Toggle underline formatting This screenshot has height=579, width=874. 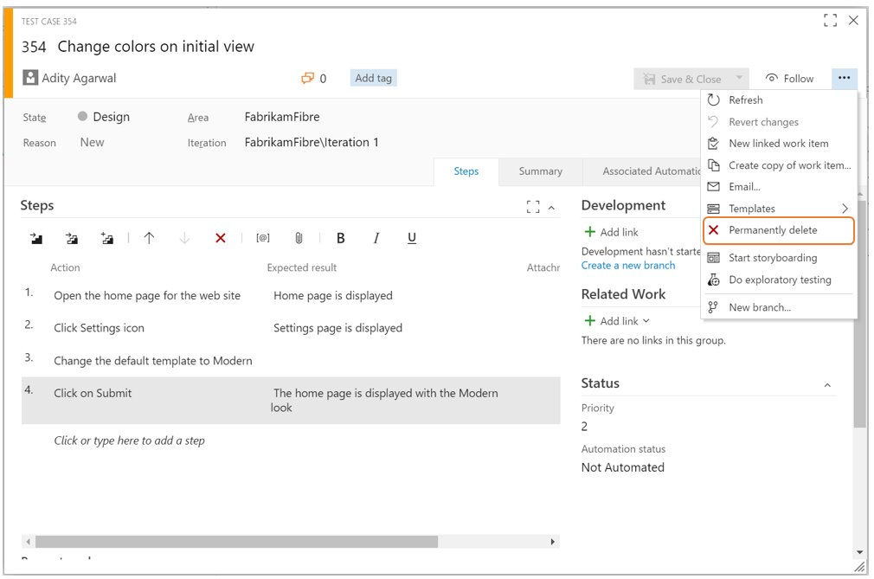click(412, 239)
